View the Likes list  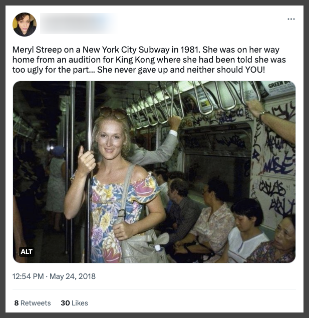(x=74, y=303)
